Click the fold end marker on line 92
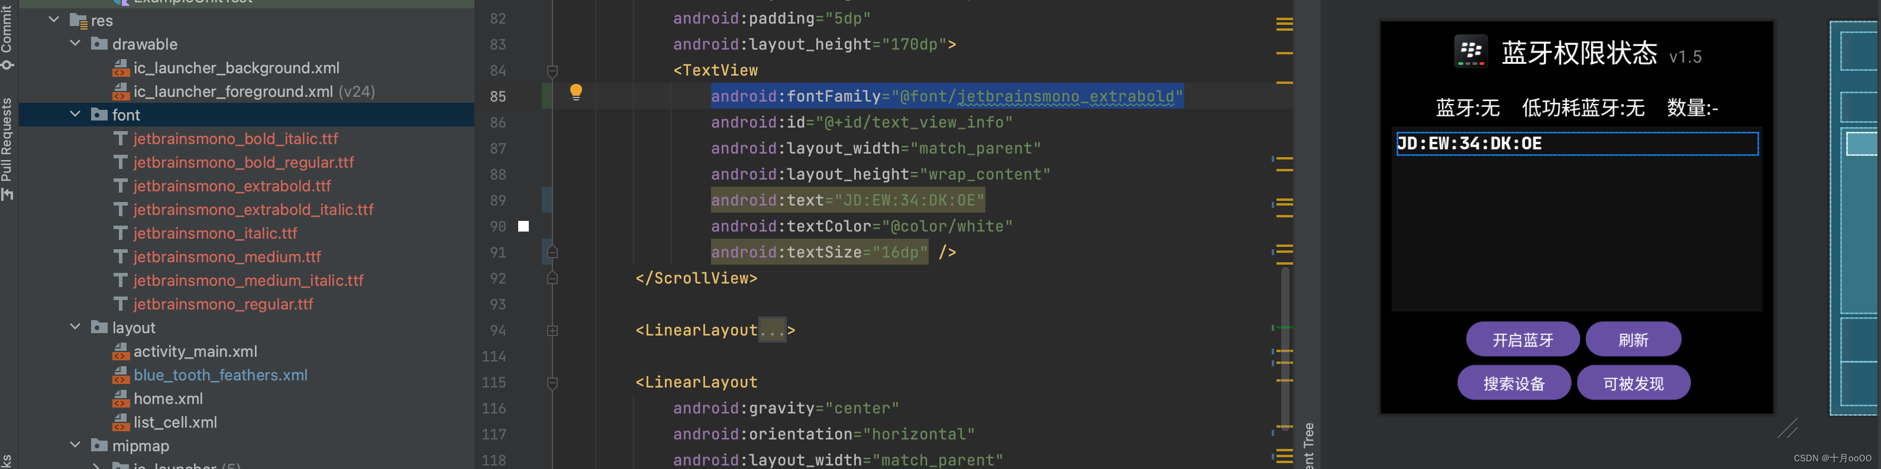The image size is (1881, 469). pyautogui.click(x=552, y=278)
